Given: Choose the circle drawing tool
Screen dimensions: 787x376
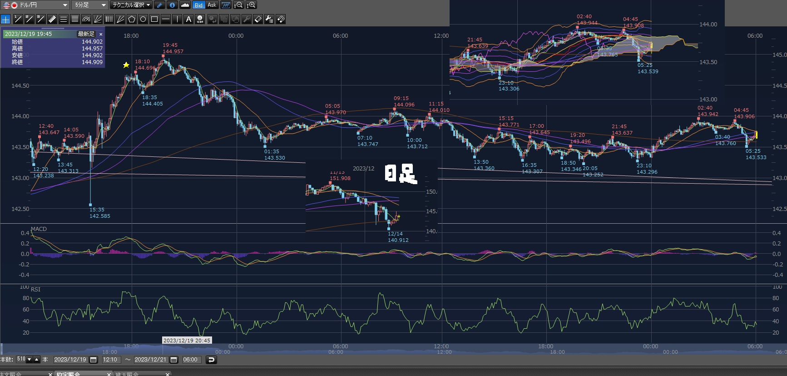Looking at the screenshot, I should tap(143, 19).
